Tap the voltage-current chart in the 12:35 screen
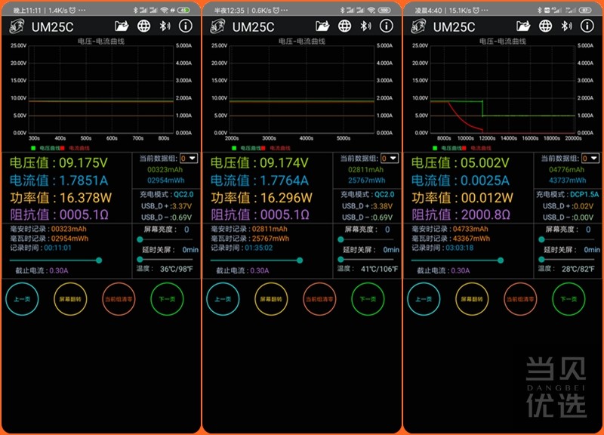 (x=301, y=89)
